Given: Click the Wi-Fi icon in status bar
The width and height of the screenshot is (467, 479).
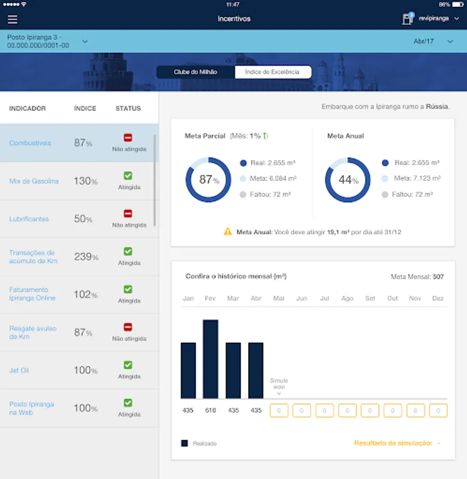Looking at the screenshot, I should coord(24,4).
